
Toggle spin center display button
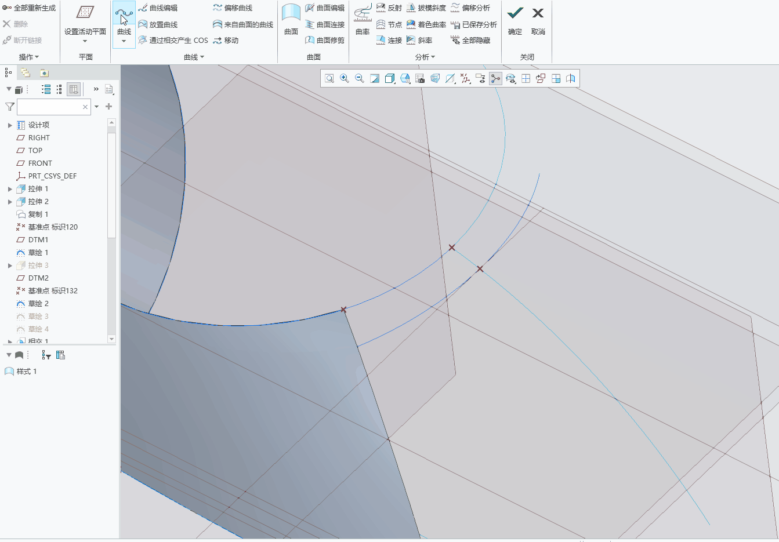[495, 78]
